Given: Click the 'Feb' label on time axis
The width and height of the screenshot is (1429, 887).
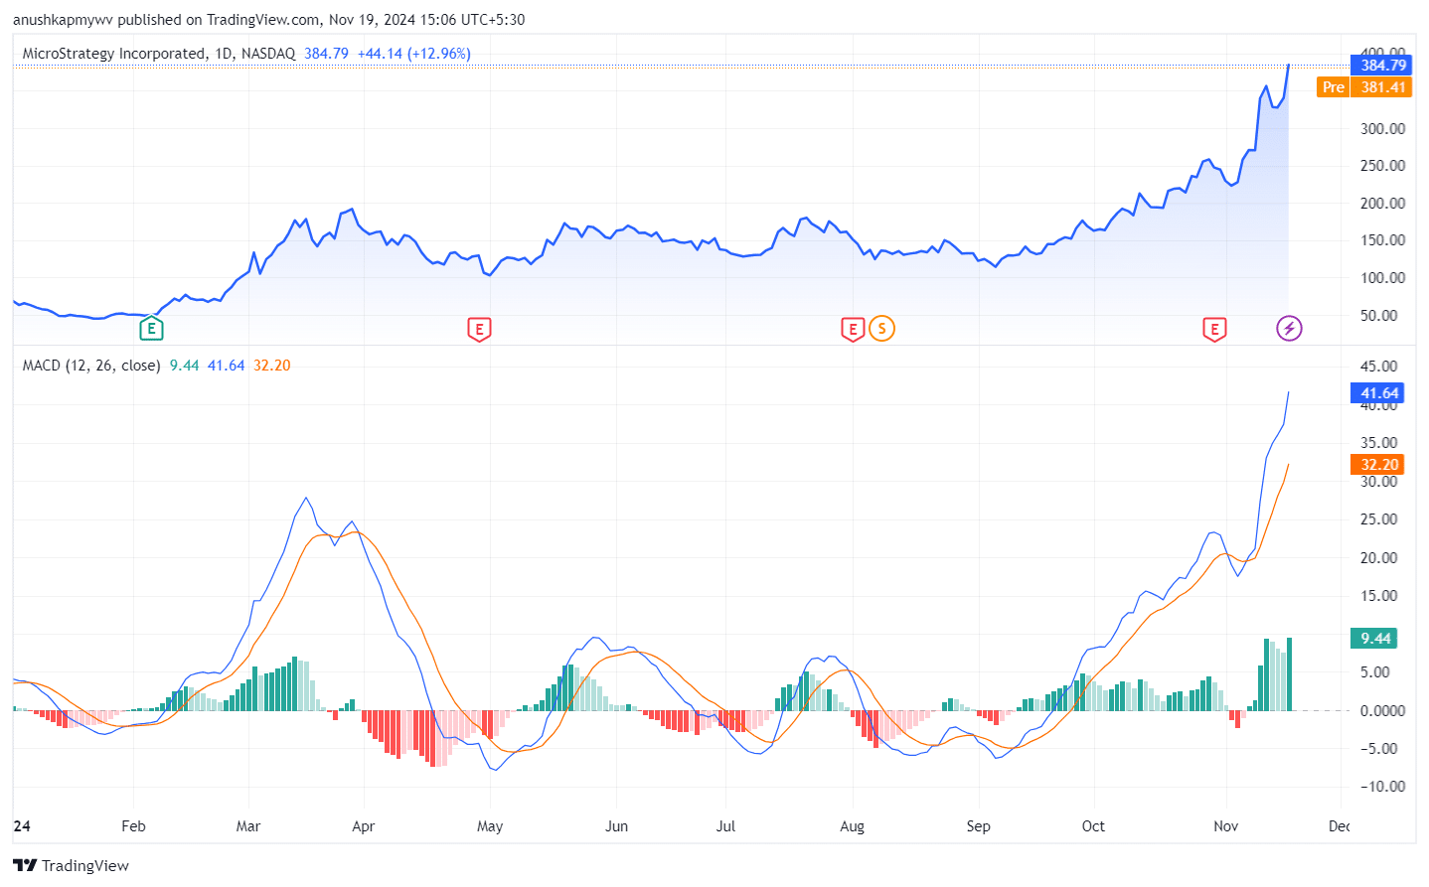Looking at the screenshot, I should click(133, 826).
